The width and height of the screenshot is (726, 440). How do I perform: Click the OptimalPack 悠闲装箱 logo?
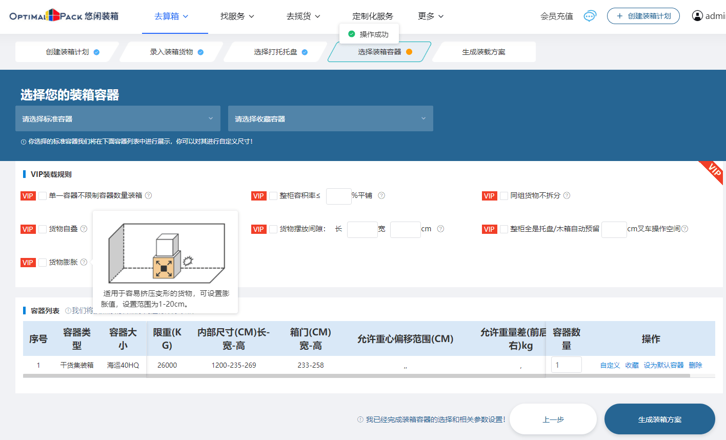click(x=64, y=16)
